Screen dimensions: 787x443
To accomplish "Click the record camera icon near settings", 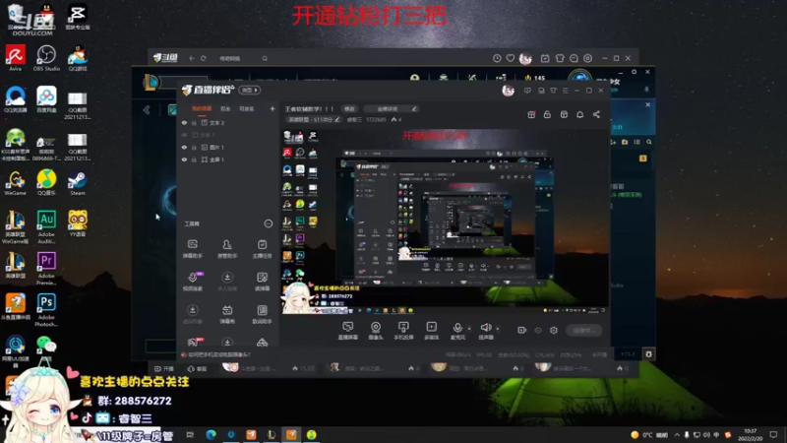I will tap(522, 330).
